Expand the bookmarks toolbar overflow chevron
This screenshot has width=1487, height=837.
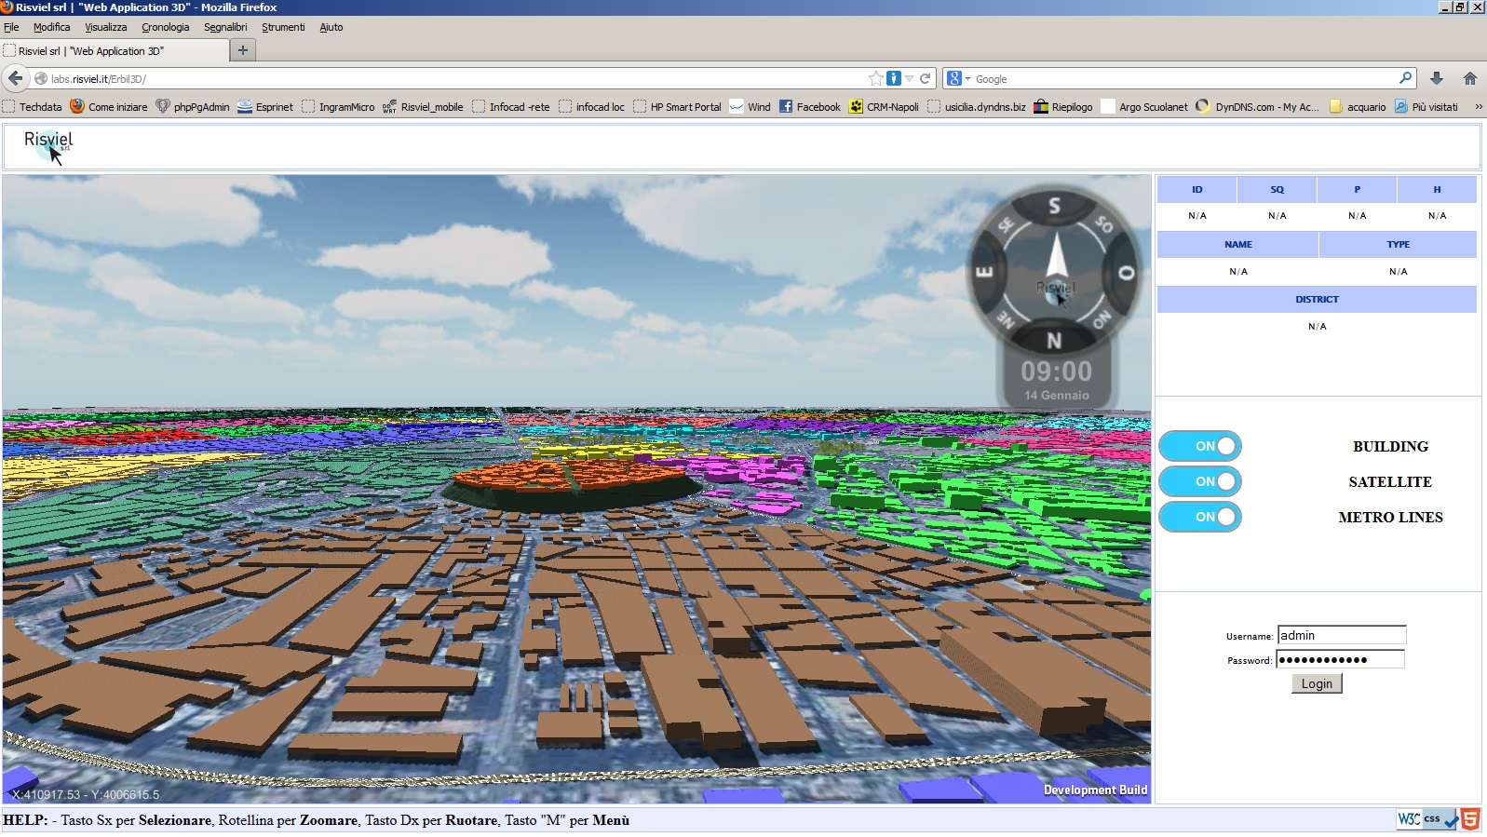pyautogui.click(x=1478, y=107)
